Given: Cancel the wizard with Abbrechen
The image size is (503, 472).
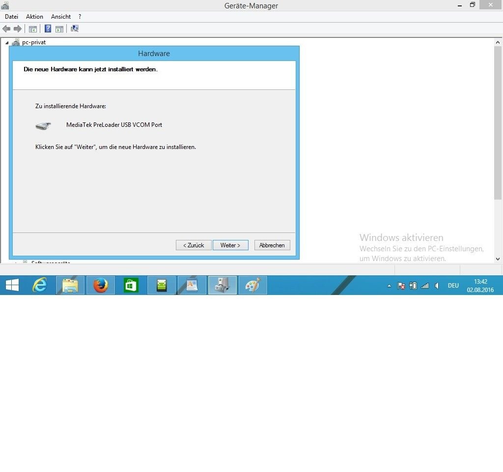Looking at the screenshot, I should (272, 245).
